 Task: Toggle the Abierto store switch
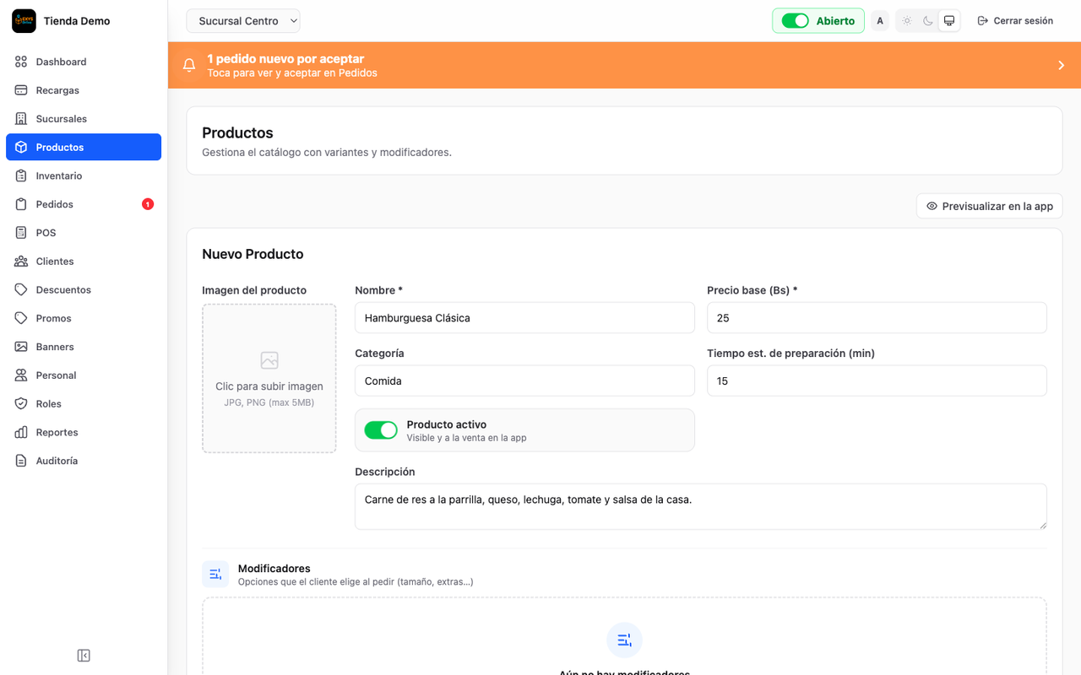(x=795, y=21)
